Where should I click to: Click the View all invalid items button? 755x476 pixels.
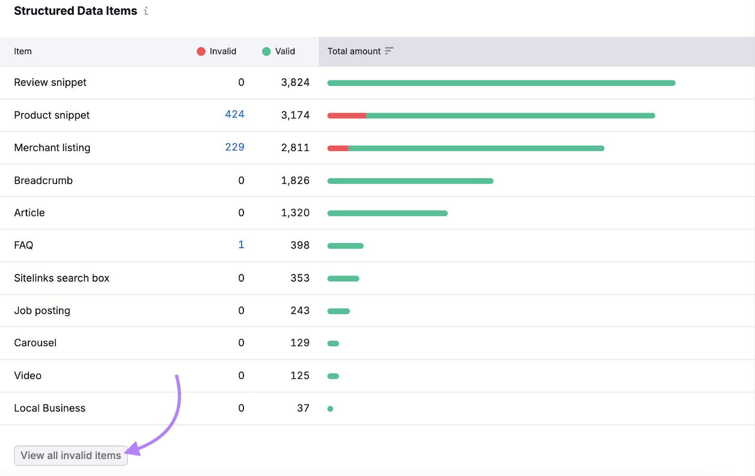coord(70,455)
